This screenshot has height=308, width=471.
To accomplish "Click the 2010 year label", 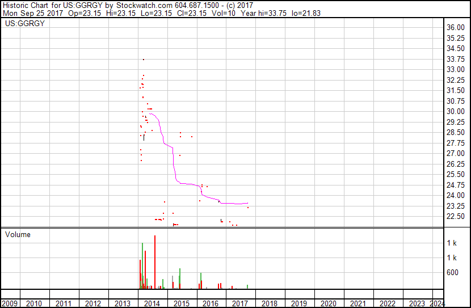I will click(34, 303).
